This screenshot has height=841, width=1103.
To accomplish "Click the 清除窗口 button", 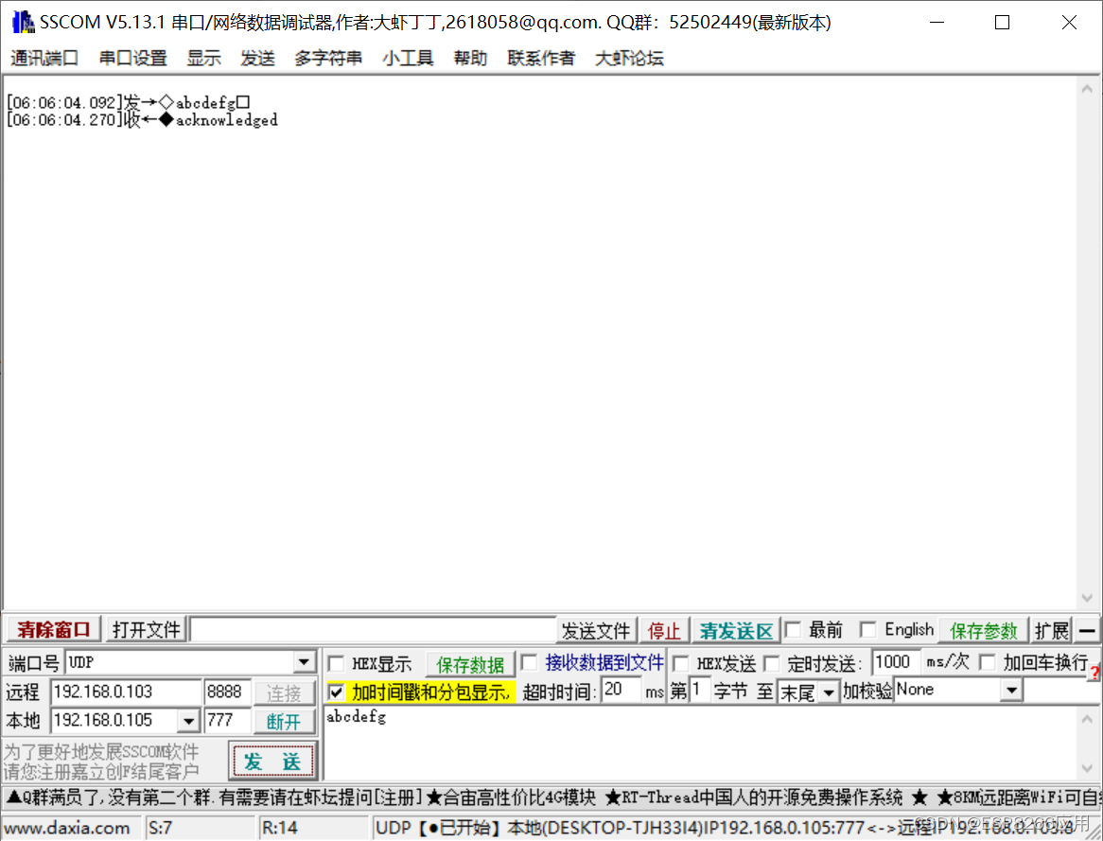I will click(x=54, y=630).
